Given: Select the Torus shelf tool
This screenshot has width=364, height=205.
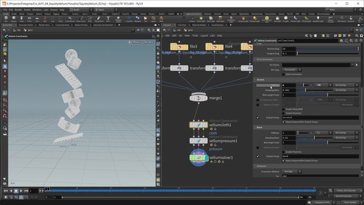Looking at the screenshot, I should (30, 19).
